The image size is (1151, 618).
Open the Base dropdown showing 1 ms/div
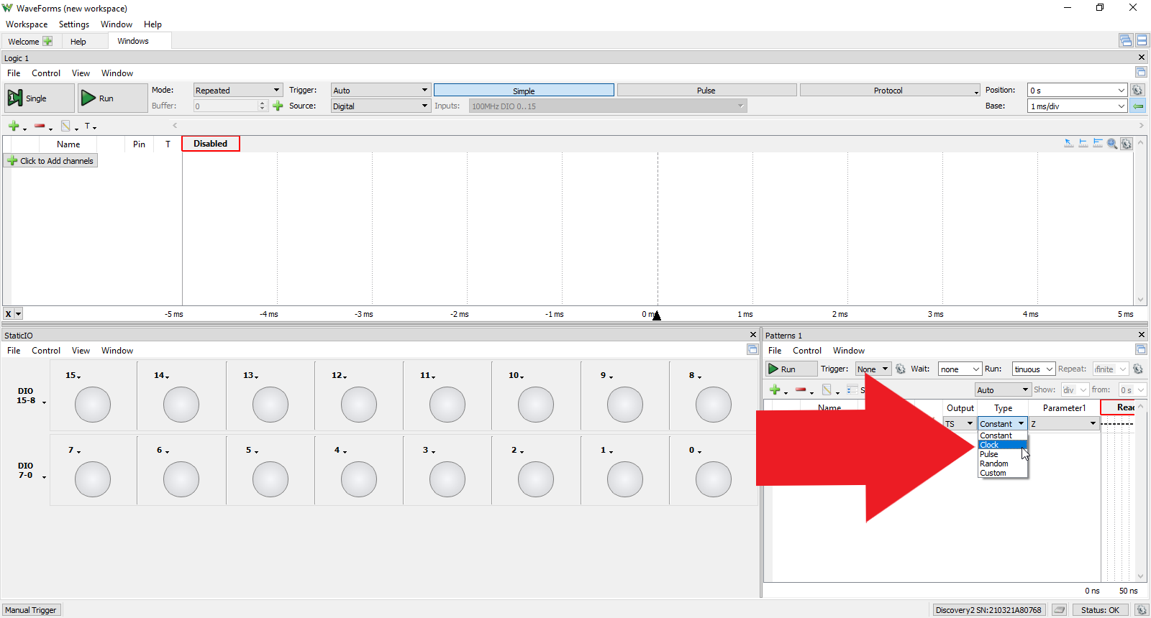(x=1077, y=106)
